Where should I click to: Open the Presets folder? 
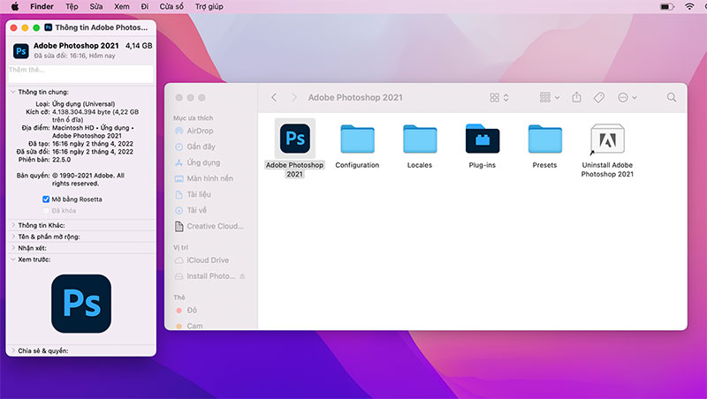pos(545,139)
